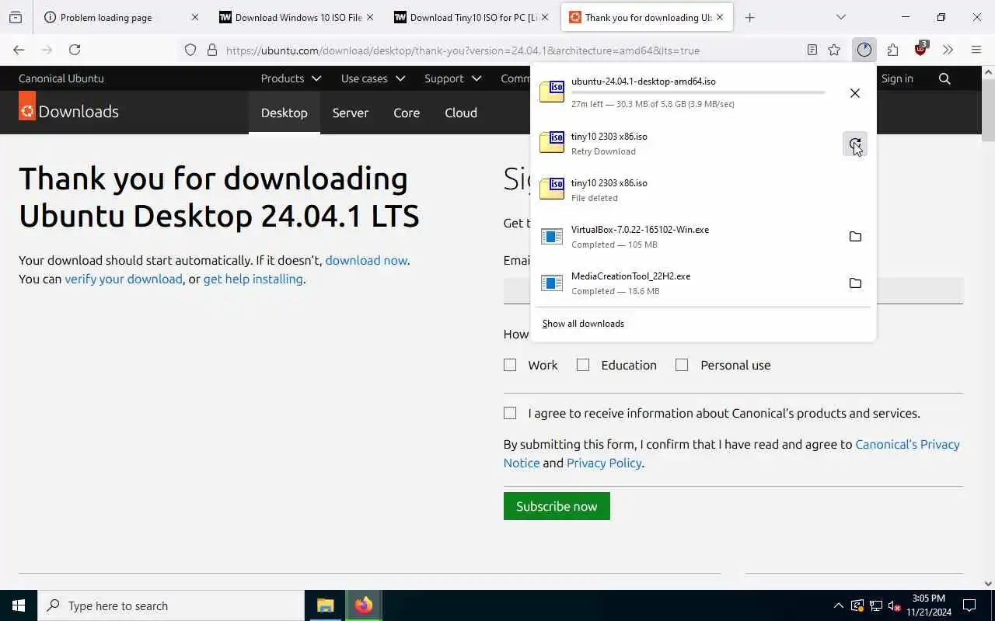Expand the Use cases menu

[373, 78]
